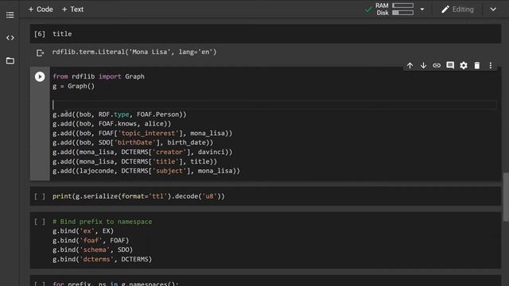Add a new Code cell
The width and height of the screenshot is (509, 286).
pyautogui.click(x=41, y=10)
